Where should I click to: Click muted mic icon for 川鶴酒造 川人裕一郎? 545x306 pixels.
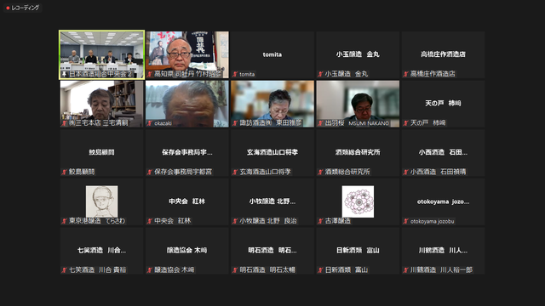pyautogui.click(x=405, y=270)
